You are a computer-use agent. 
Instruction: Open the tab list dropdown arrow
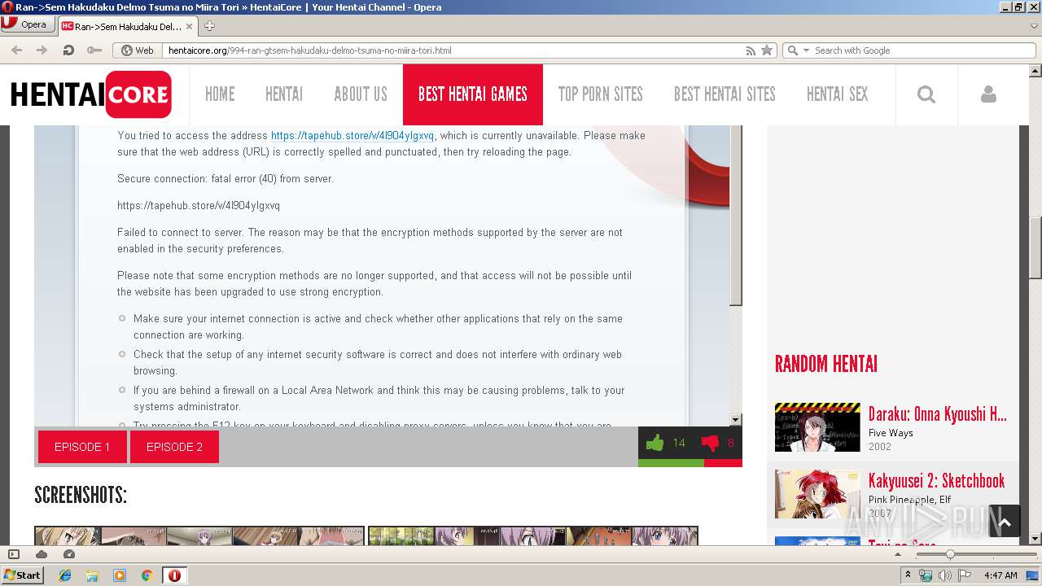tap(1034, 26)
